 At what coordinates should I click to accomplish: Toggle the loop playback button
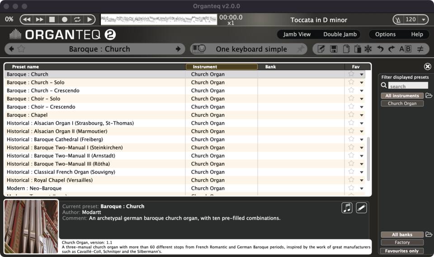click(77, 19)
